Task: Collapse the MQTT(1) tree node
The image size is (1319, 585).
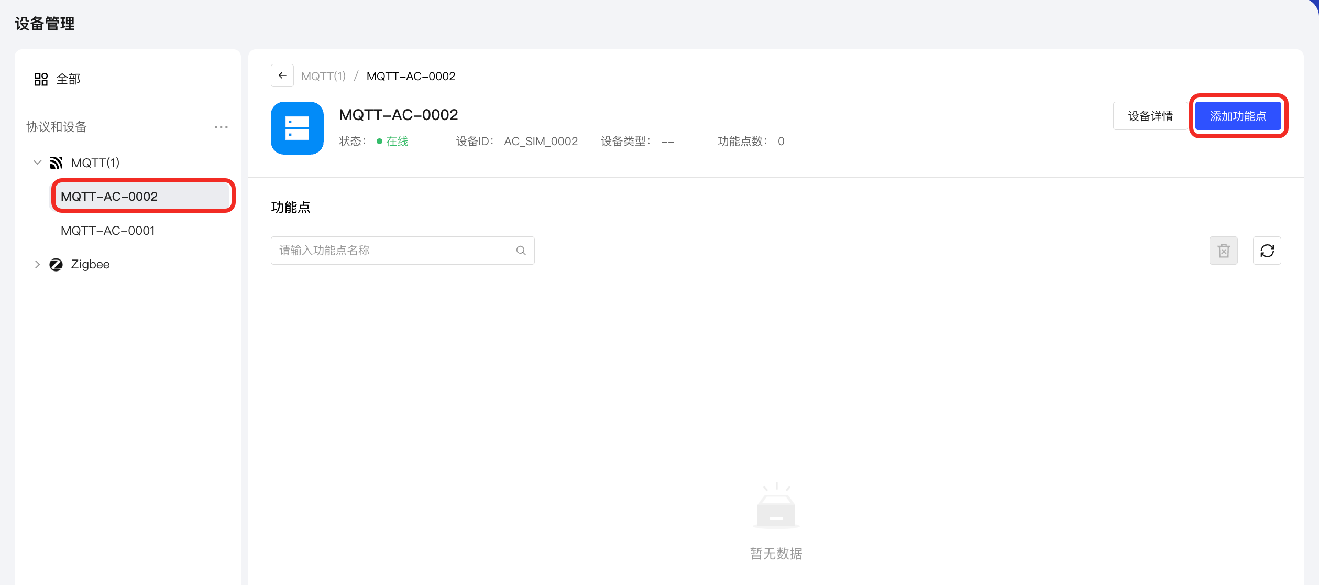Action: [37, 162]
